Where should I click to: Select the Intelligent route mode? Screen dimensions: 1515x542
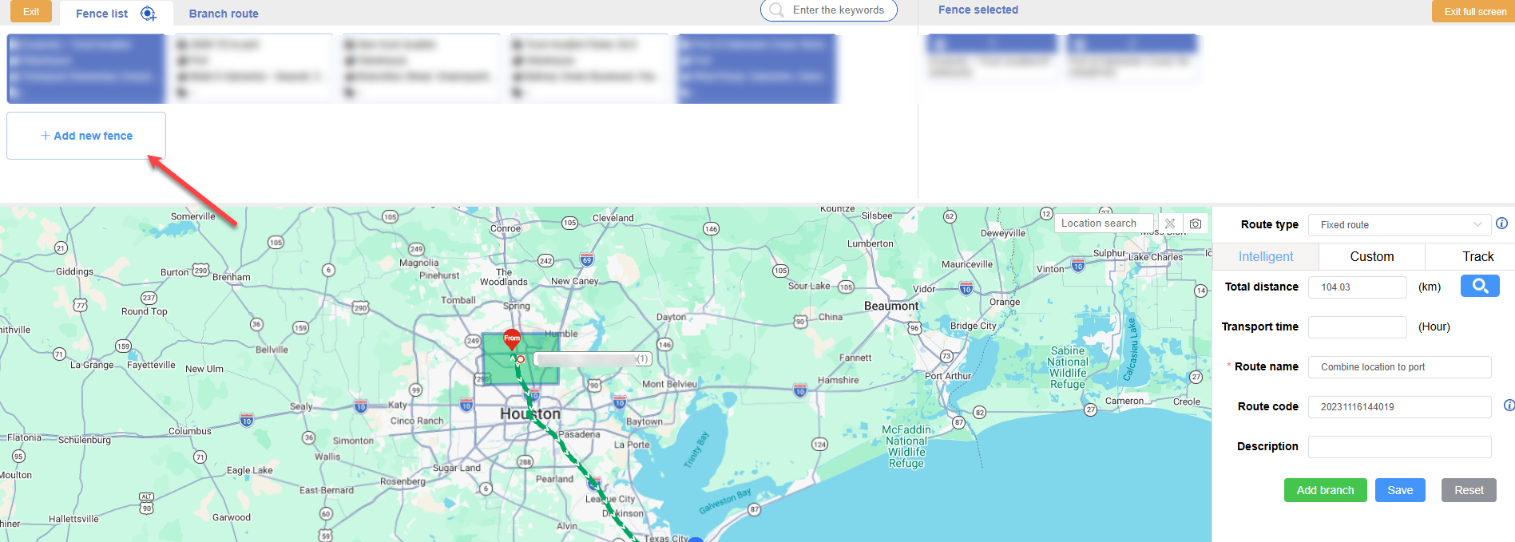pos(1265,256)
